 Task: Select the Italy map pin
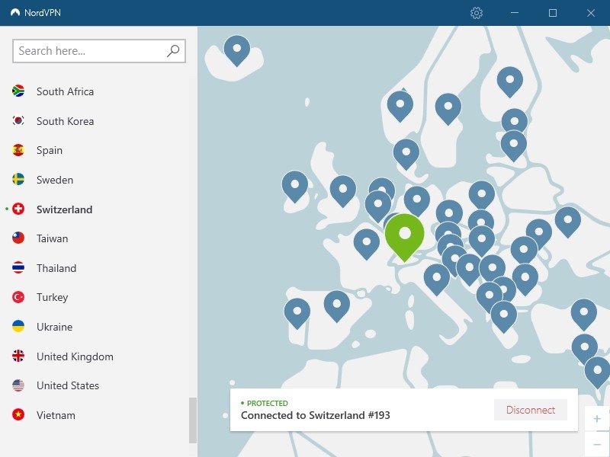pos(436,279)
